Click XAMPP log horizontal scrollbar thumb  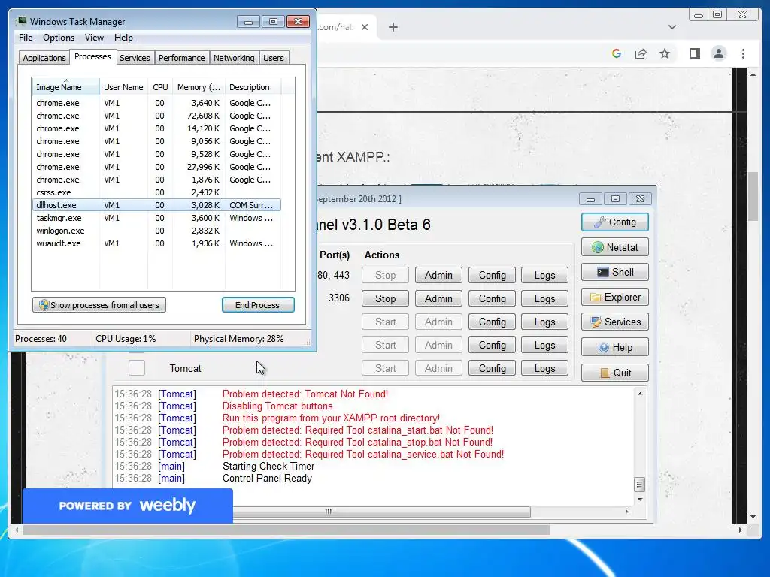pos(381,512)
